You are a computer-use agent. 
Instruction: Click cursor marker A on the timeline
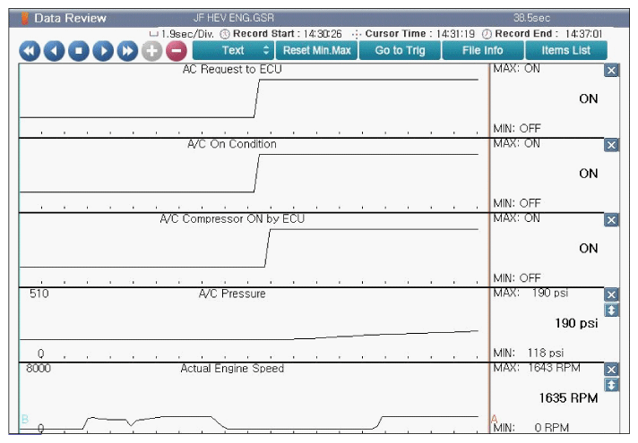coord(493,419)
